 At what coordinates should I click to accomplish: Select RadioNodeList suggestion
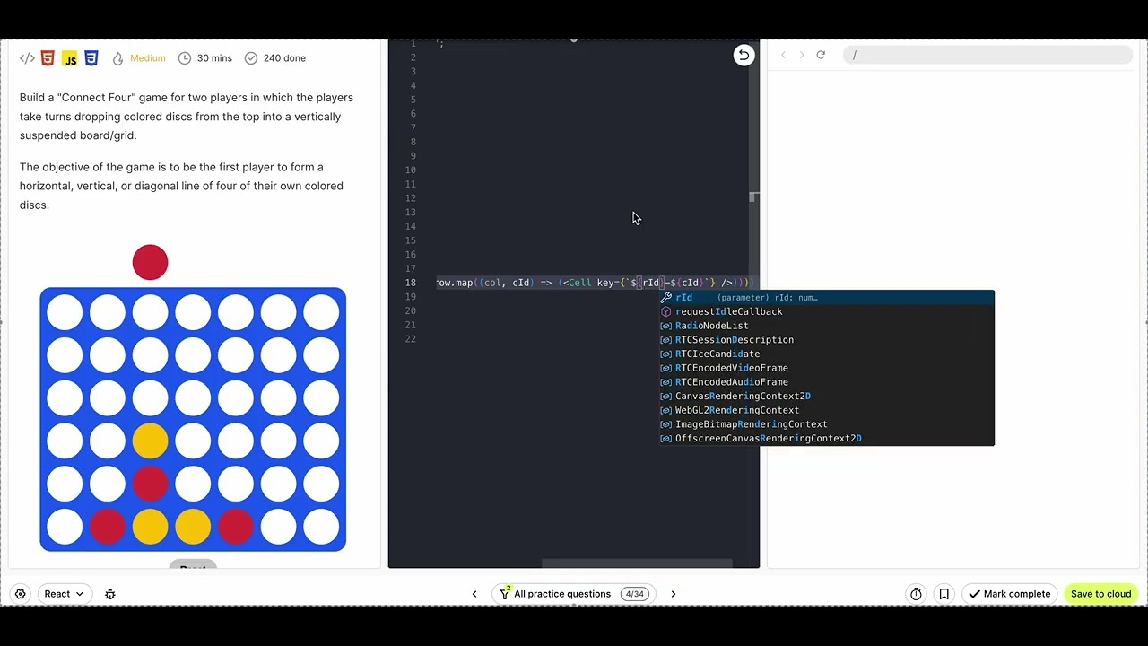[x=827, y=326]
